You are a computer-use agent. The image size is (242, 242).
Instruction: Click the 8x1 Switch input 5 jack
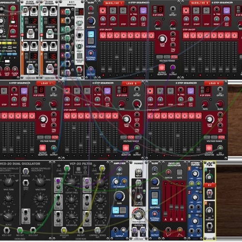(x=67, y=46)
